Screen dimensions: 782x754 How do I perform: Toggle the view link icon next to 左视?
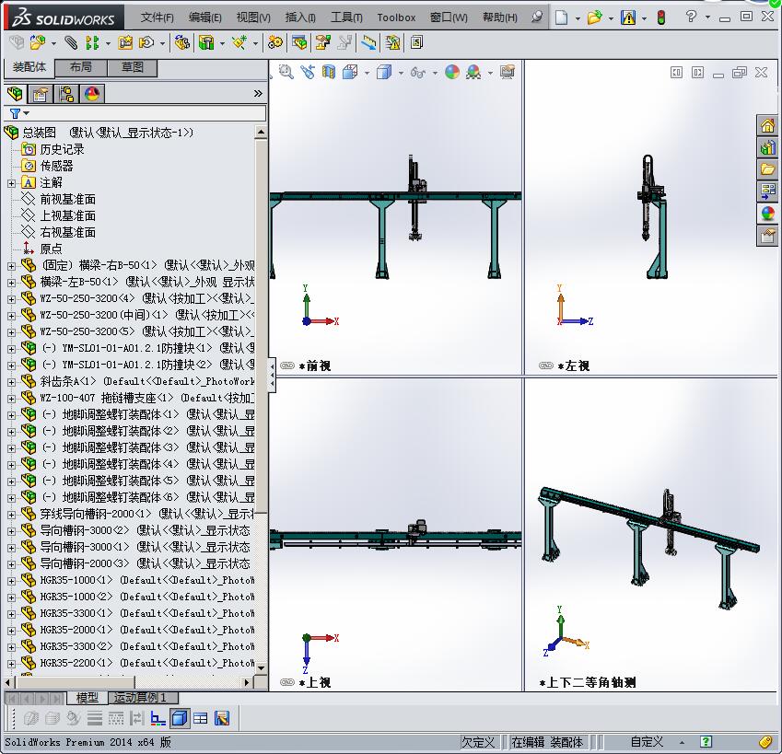tap(546, 365)
